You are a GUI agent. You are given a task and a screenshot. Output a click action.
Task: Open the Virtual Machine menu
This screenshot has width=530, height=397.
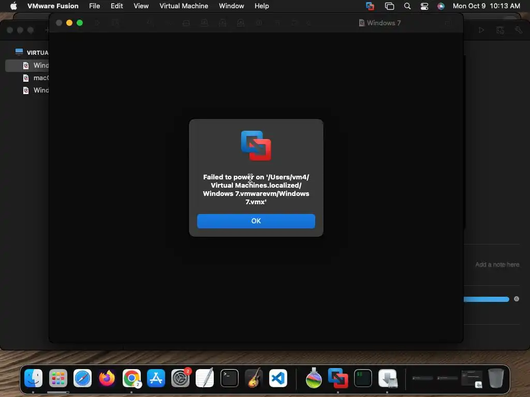184,6
